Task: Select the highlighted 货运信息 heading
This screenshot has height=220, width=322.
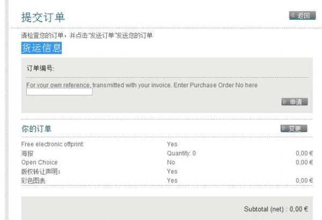Action: tap(41, 48)
